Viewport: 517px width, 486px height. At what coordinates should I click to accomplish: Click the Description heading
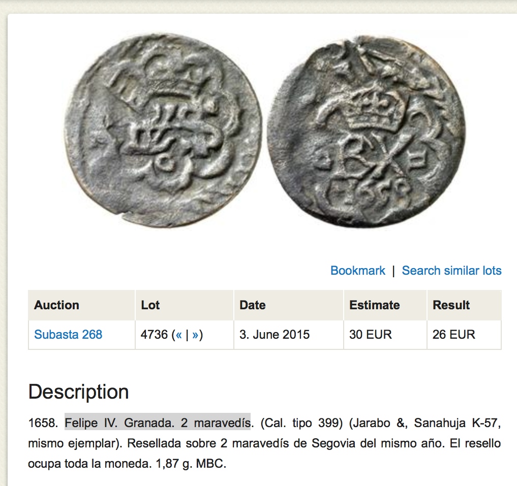78,392
